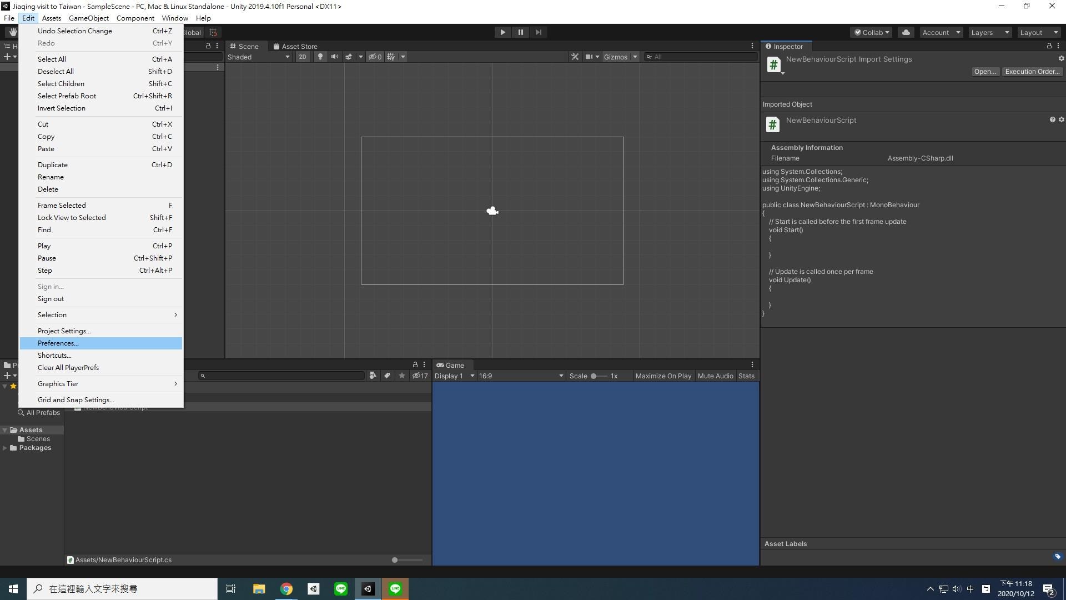Open the cloud Services icon
The width and height of the screenshot is (1066, 600).
pos(906,32)
